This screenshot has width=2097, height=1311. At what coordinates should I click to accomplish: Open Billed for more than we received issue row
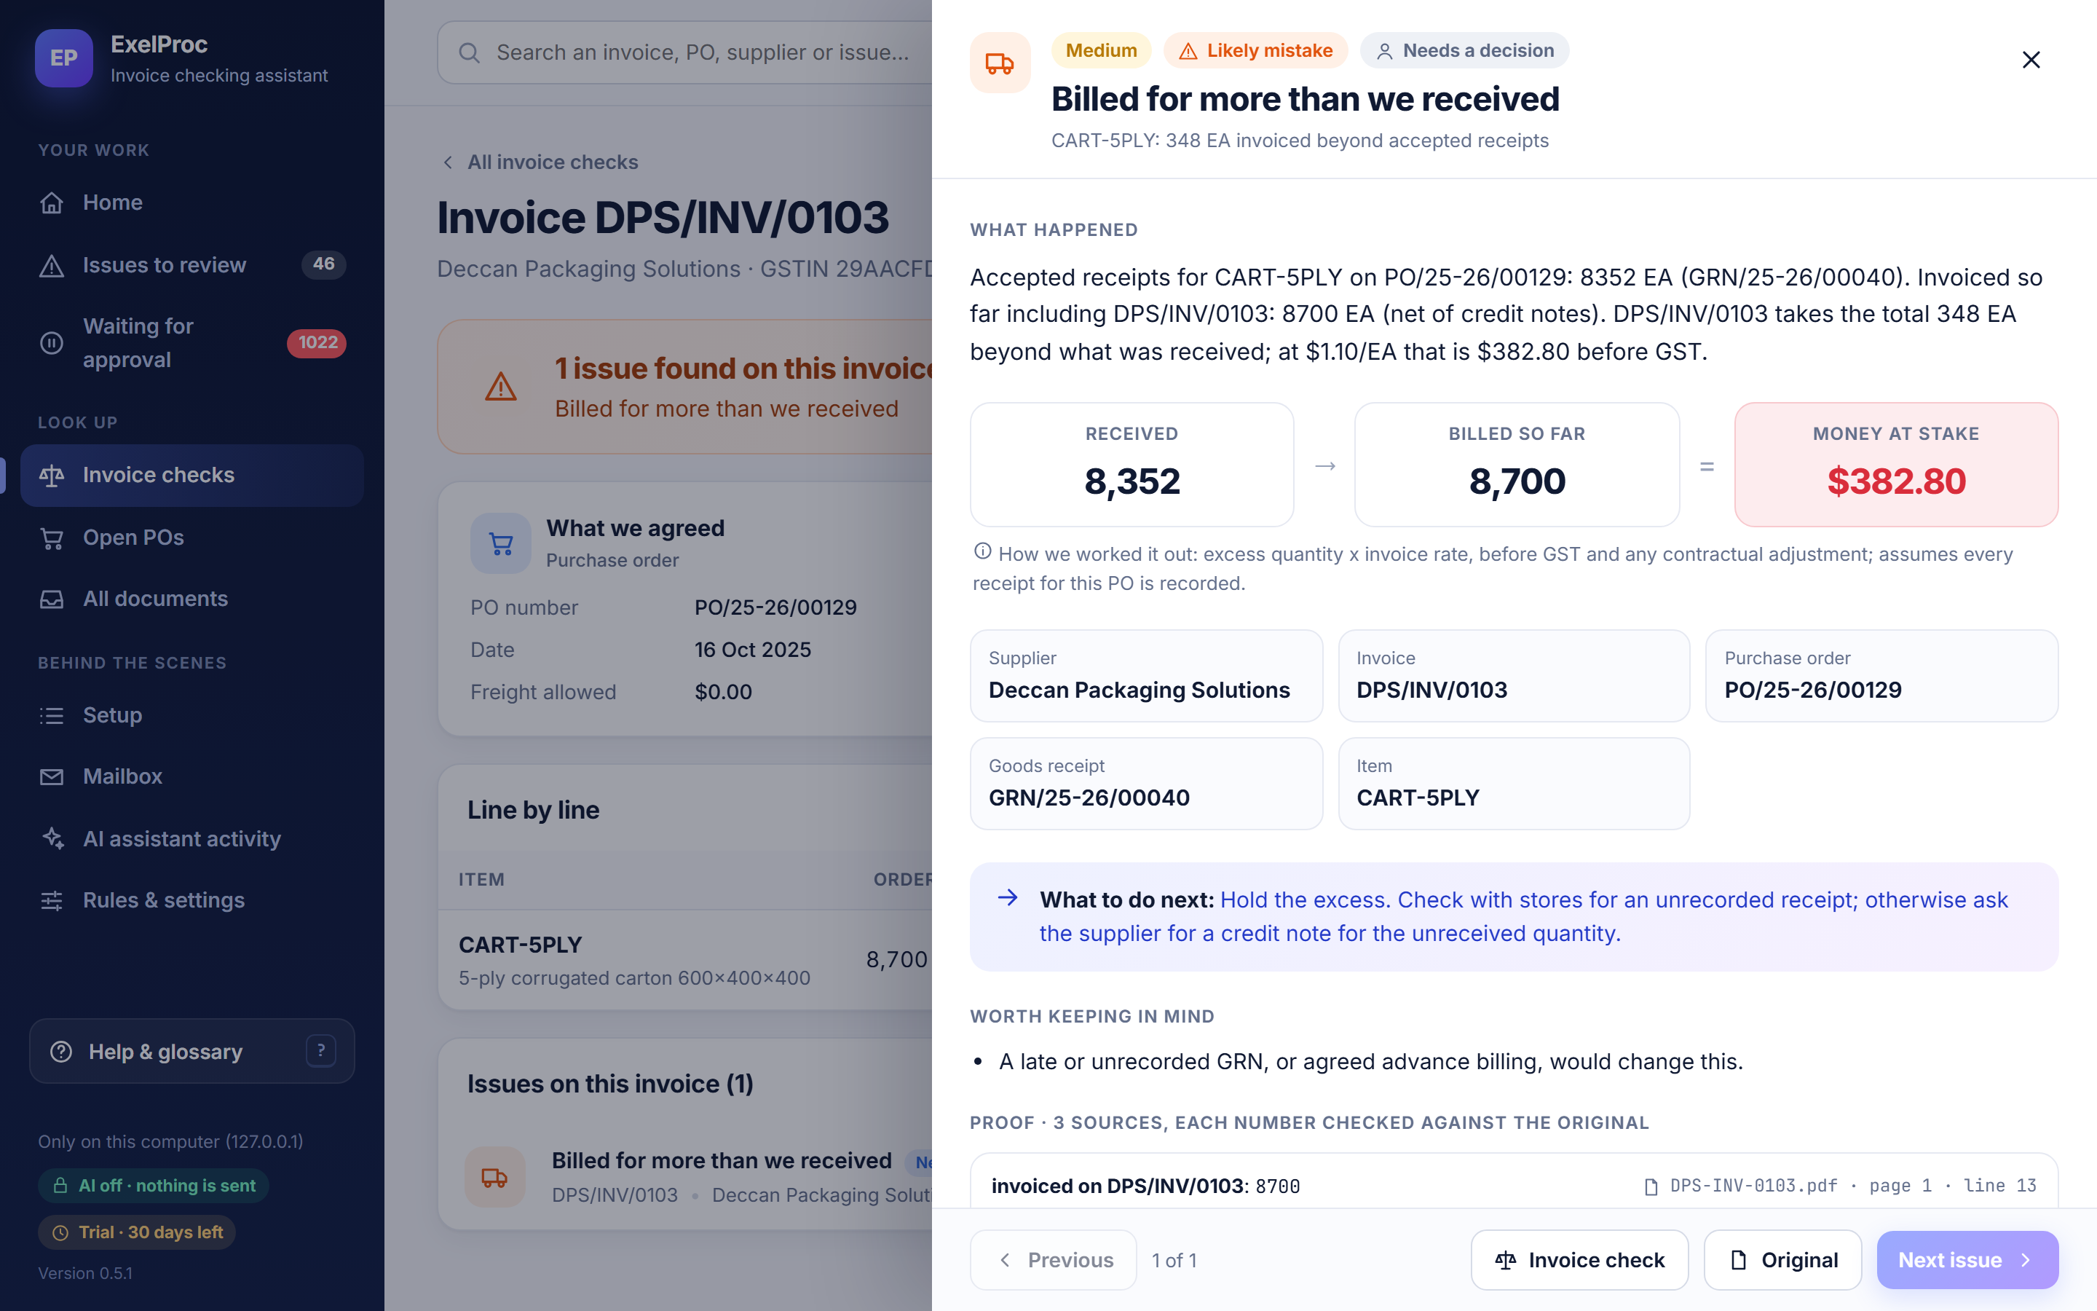(685, 1176)
